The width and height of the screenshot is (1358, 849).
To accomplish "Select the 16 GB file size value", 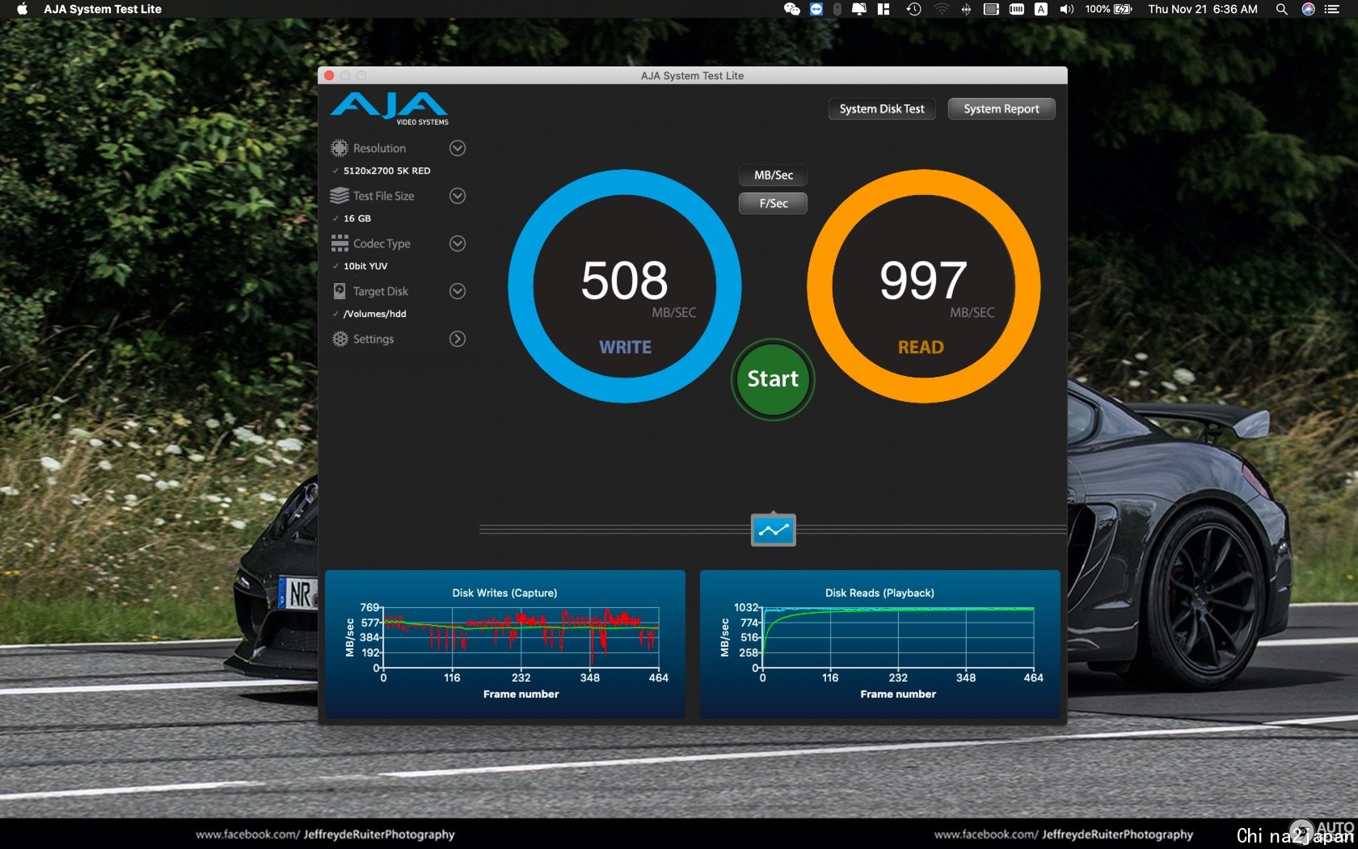I will [x=356, y=218].
